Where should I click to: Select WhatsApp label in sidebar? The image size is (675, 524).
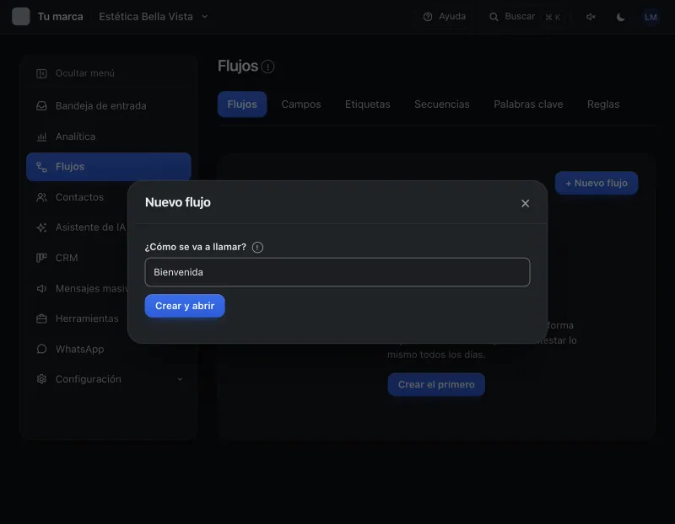[x=79, y=349]
